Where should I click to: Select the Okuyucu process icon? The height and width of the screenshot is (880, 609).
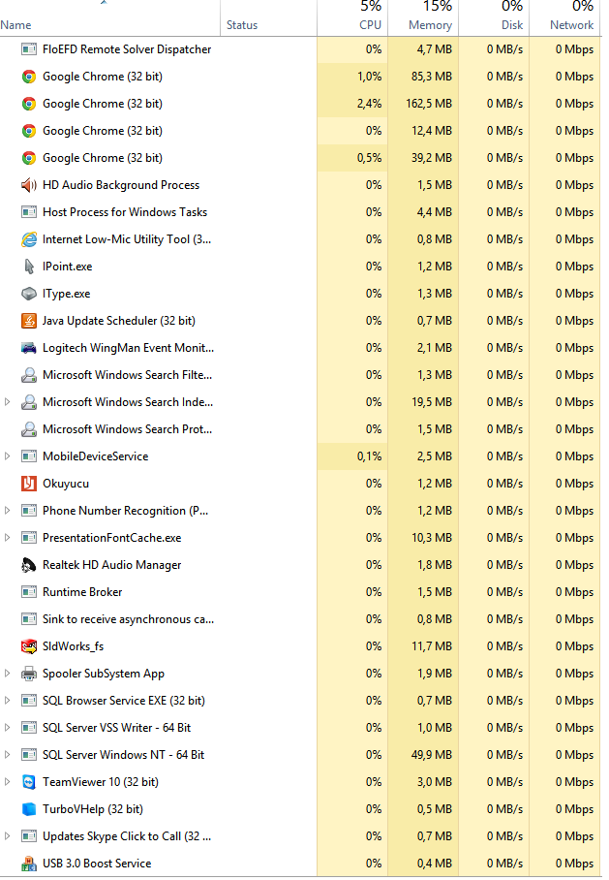(29, 484)
